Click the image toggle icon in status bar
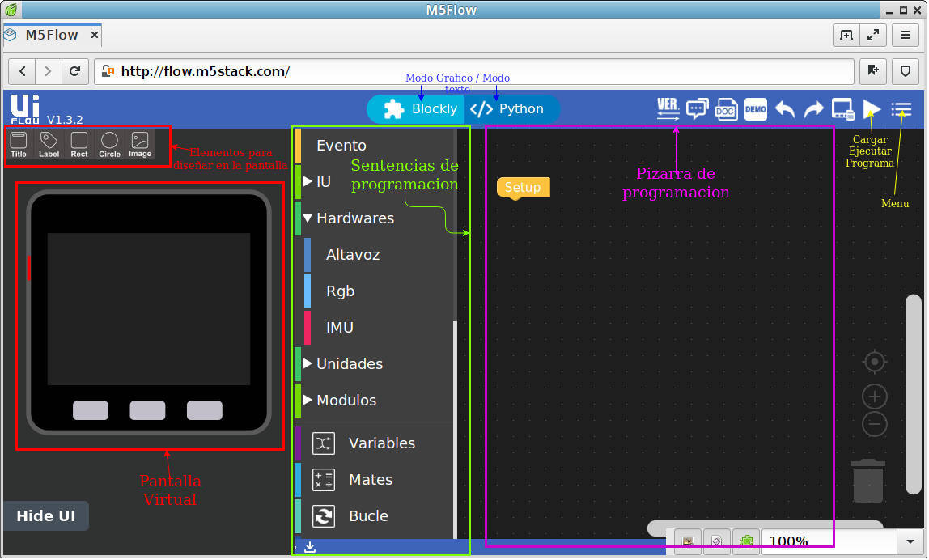This screenshot has width=929, height=560. tap(688, 541)
